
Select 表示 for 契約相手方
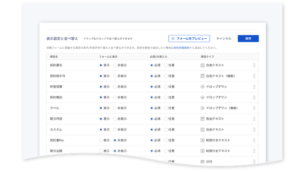click(101, 76)
